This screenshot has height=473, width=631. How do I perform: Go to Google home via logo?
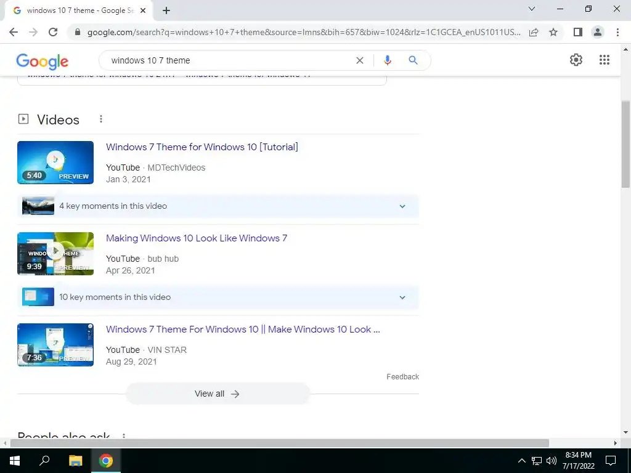click(x=43, y=61)
